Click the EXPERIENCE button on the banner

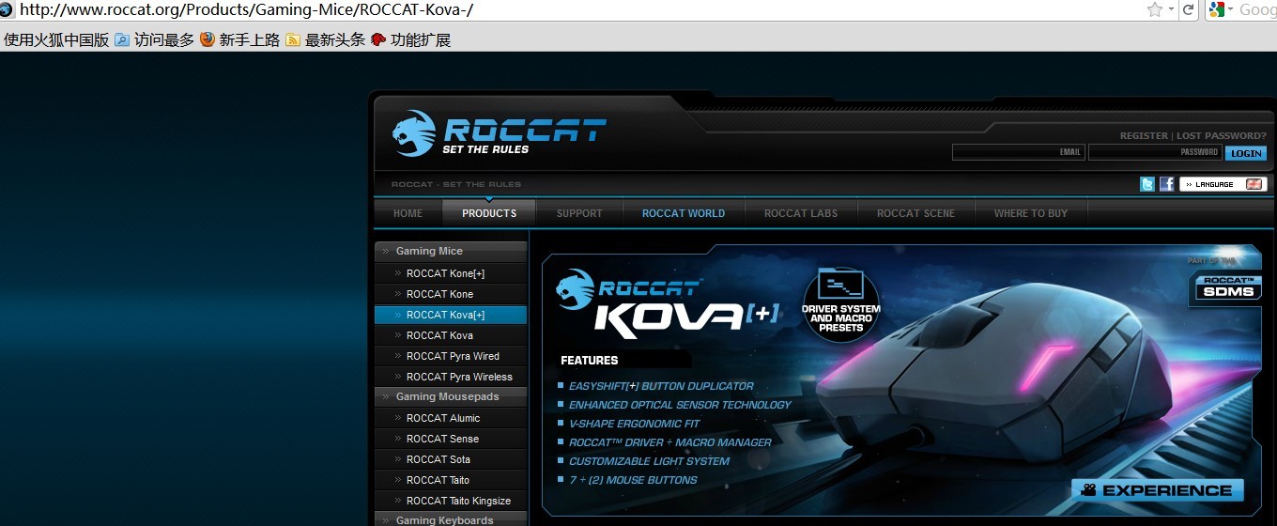tap(1157, 490)
